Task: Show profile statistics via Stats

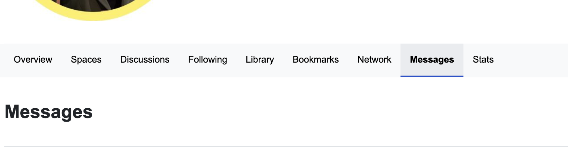Action: (483, 60)
